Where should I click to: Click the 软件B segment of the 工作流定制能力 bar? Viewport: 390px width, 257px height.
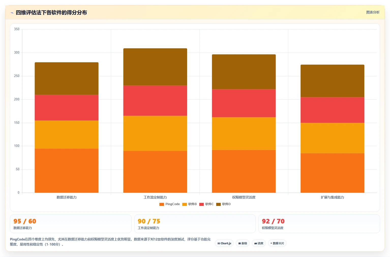point(155,133)
